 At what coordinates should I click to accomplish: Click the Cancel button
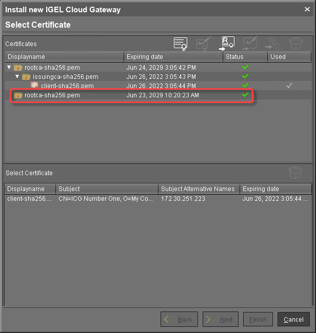click(x=293, y=319)
